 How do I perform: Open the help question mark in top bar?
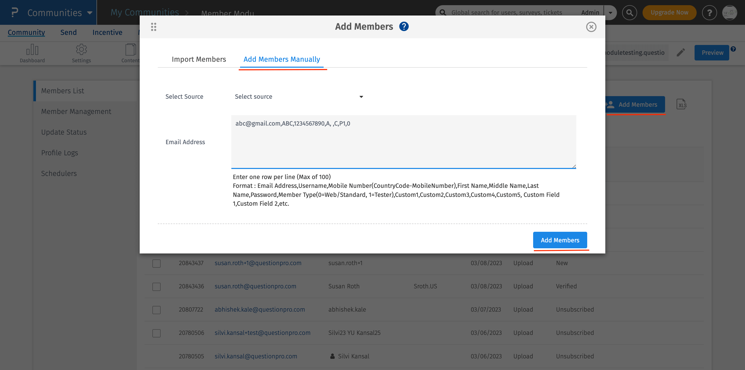709,13
